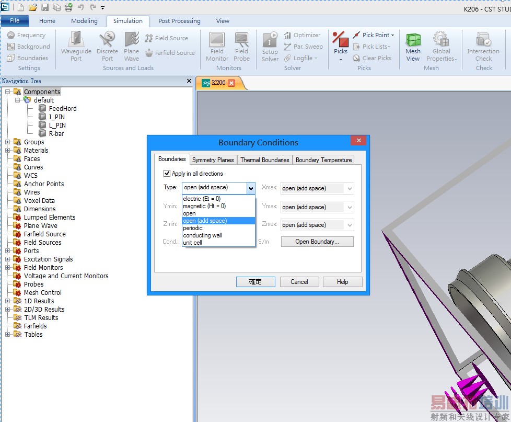
Task: Open the Xmax boundary dropdown
Action: pyautogui.click(x=350, y=188)
